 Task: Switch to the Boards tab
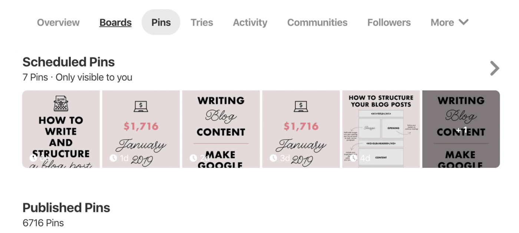coord(115,22)
